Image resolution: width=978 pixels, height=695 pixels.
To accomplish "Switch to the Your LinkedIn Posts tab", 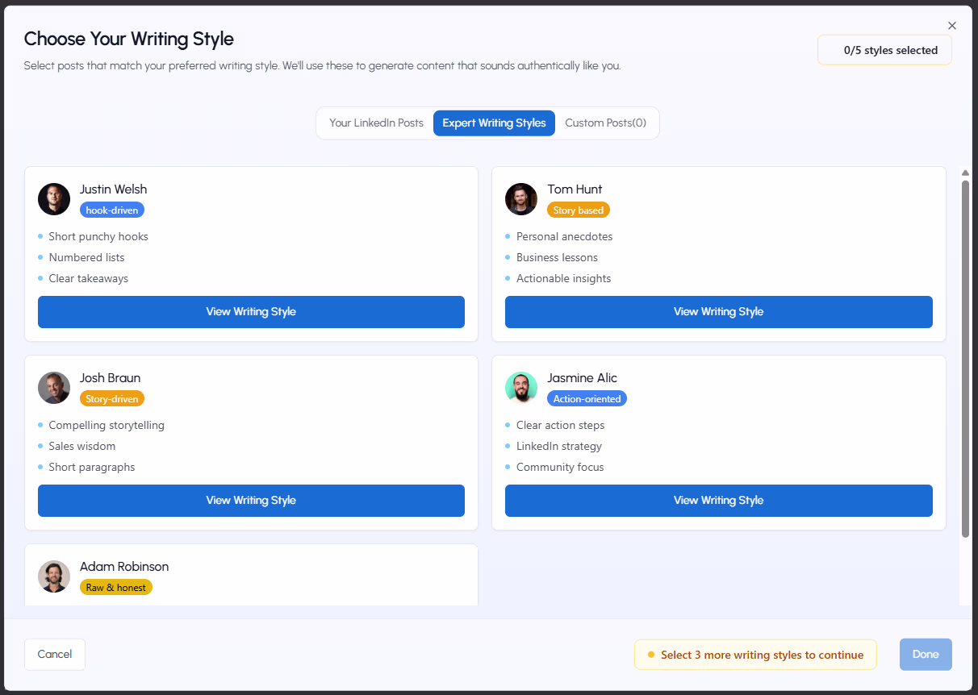I will 376,123.
